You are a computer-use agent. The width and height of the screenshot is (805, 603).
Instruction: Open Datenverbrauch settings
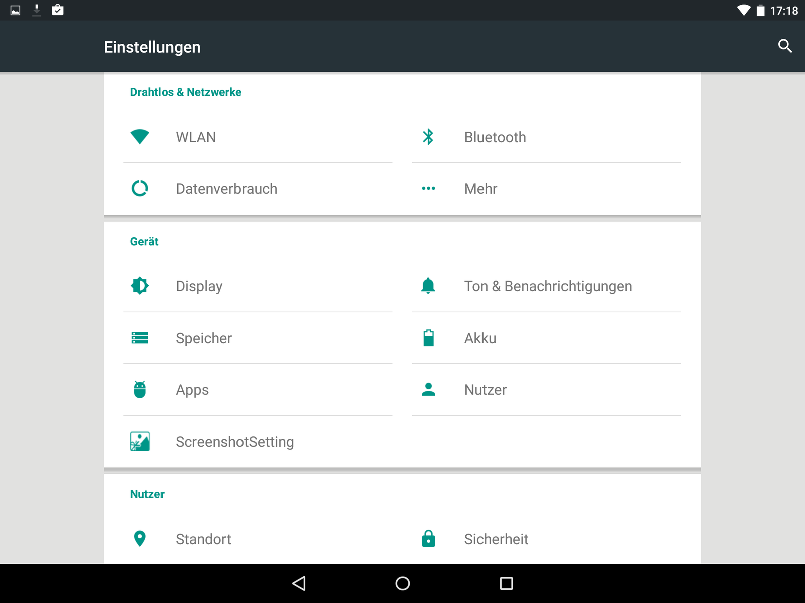tap(258, 189)
